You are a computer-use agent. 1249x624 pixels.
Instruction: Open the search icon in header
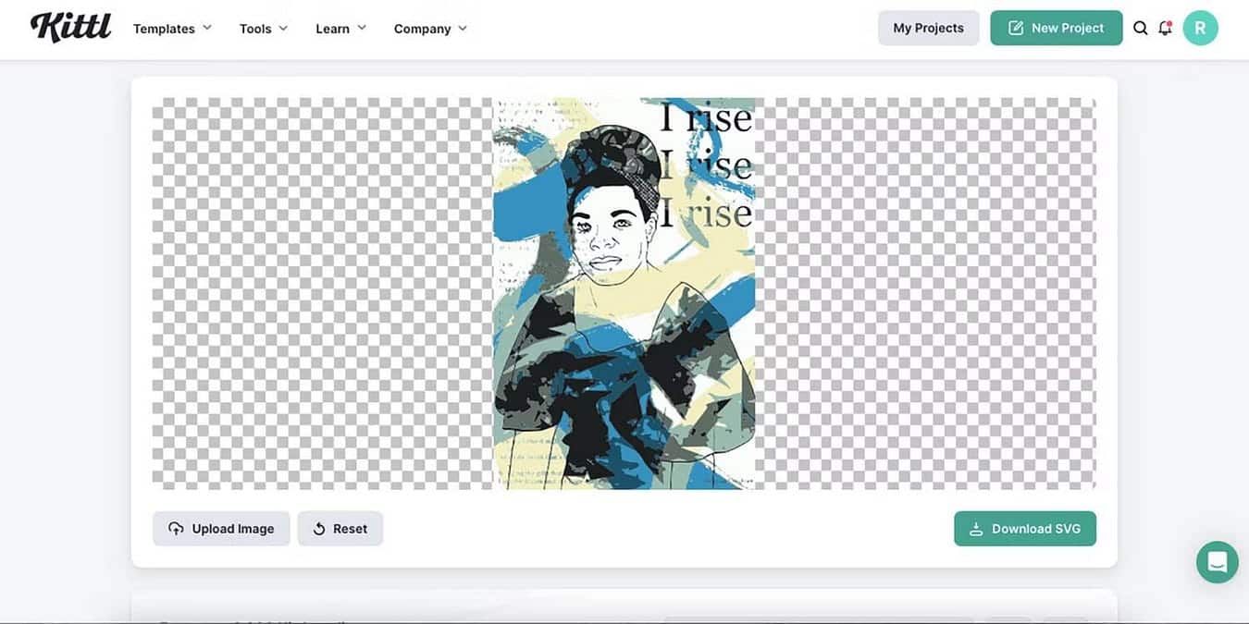1140,28
